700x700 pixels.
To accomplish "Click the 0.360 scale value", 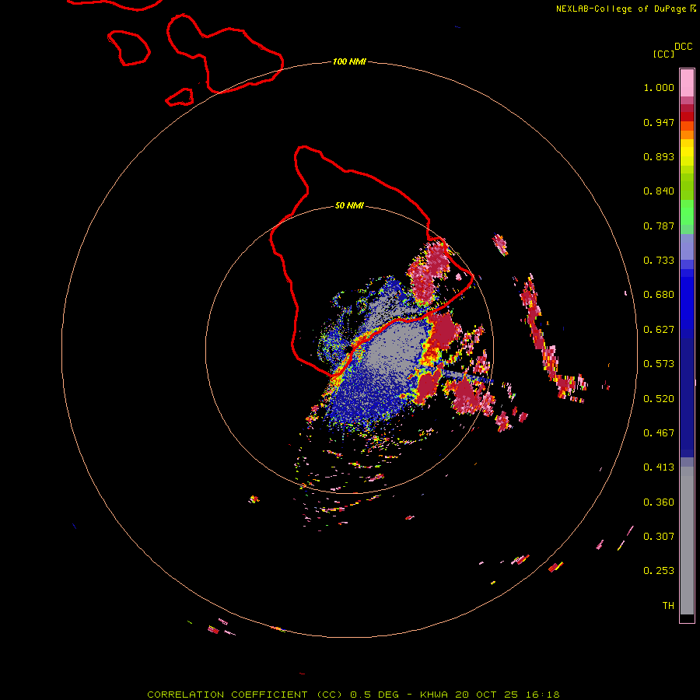I will coord(659,502).
